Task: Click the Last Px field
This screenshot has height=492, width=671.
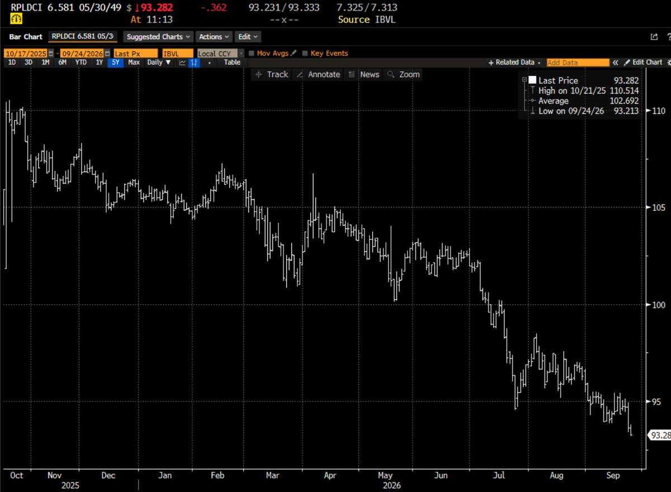Action: click(135, 53)
